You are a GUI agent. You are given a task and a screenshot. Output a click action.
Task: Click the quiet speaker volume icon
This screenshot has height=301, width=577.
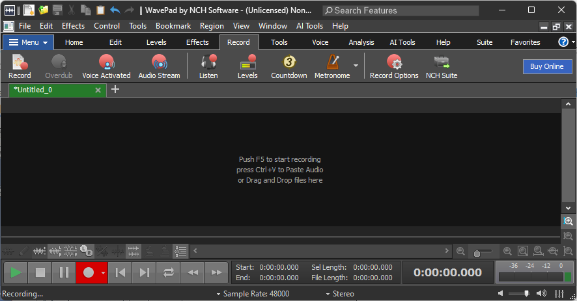(500, 293)
